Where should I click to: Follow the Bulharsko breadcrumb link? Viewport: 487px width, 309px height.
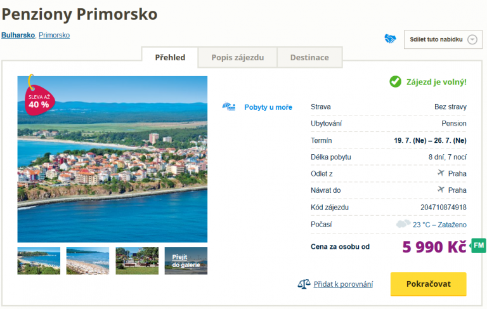coord(18,36)
